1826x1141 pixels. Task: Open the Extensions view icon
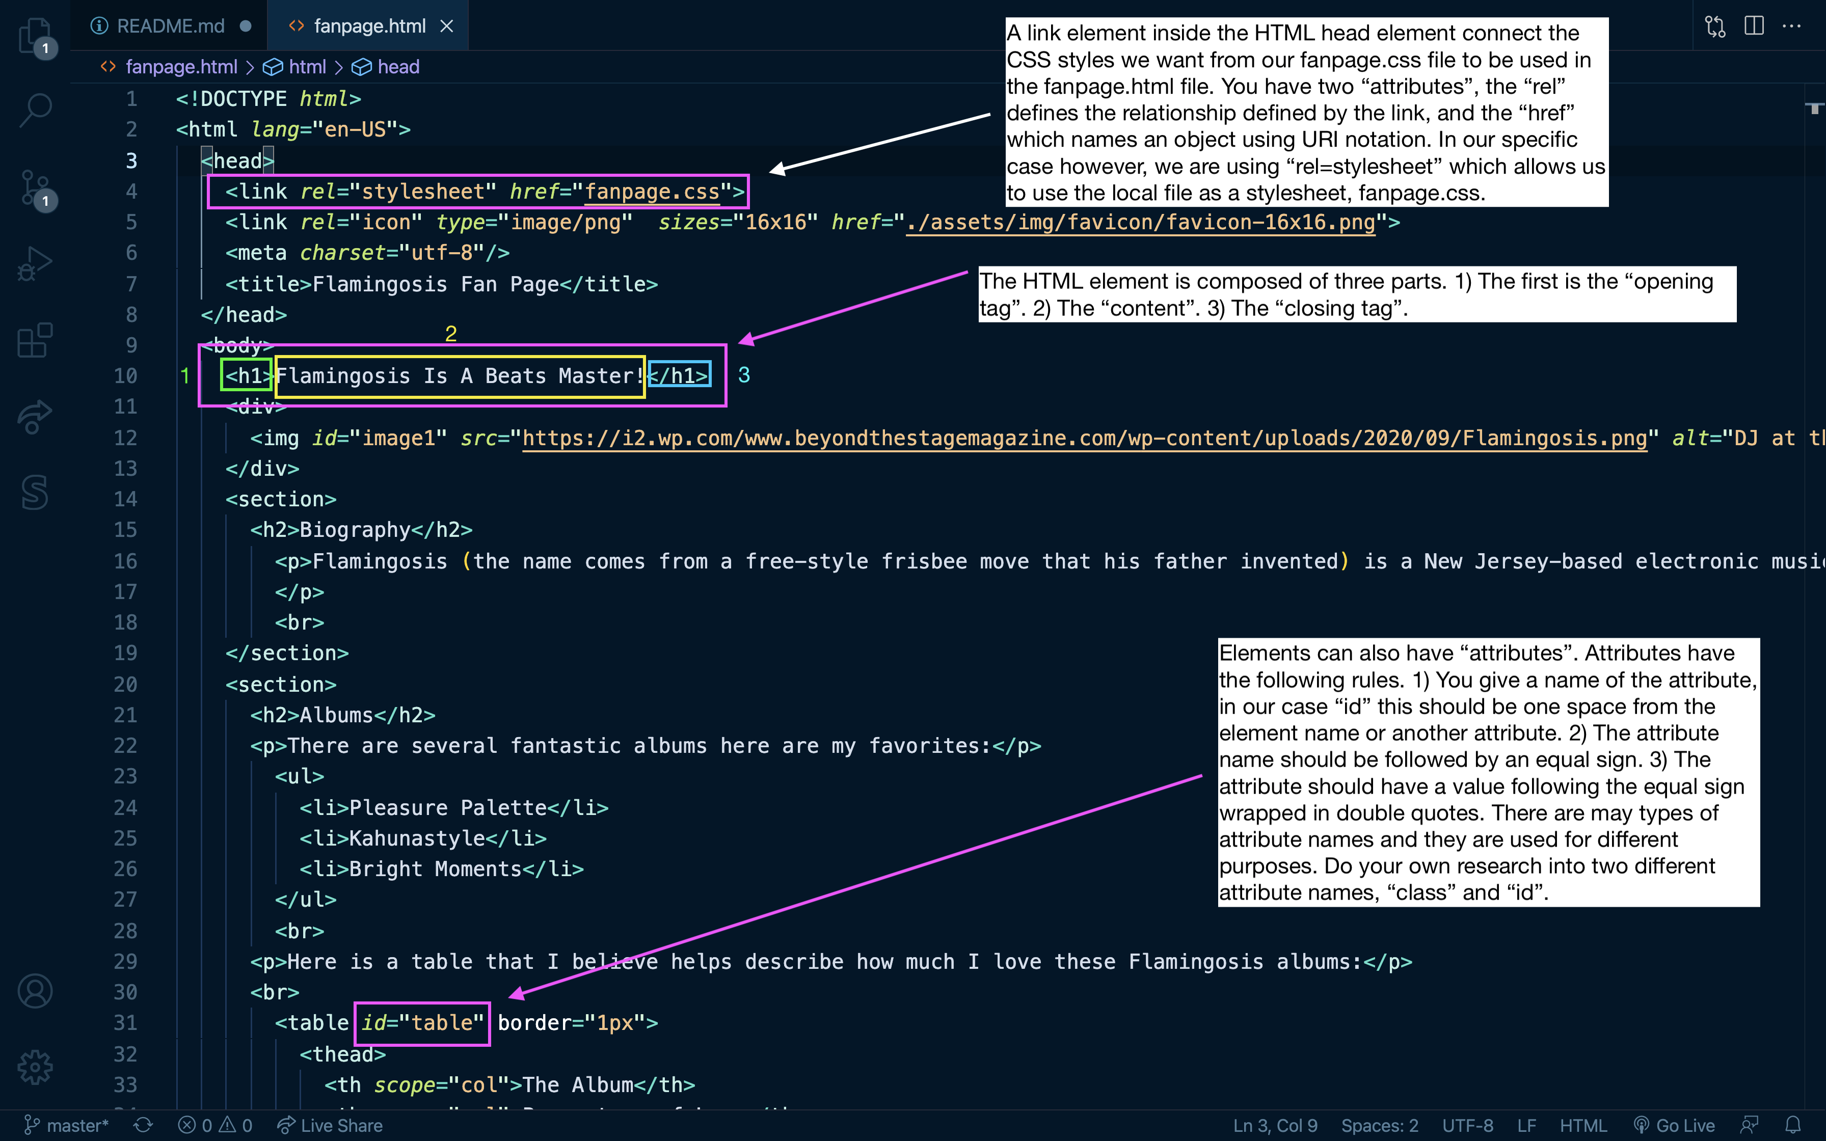click(35, 340)
